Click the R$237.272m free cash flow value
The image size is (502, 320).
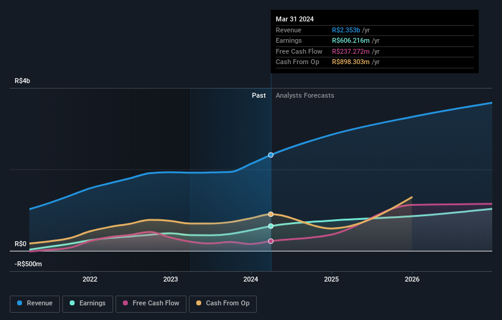pyautogui.click(x=351, y=51)
